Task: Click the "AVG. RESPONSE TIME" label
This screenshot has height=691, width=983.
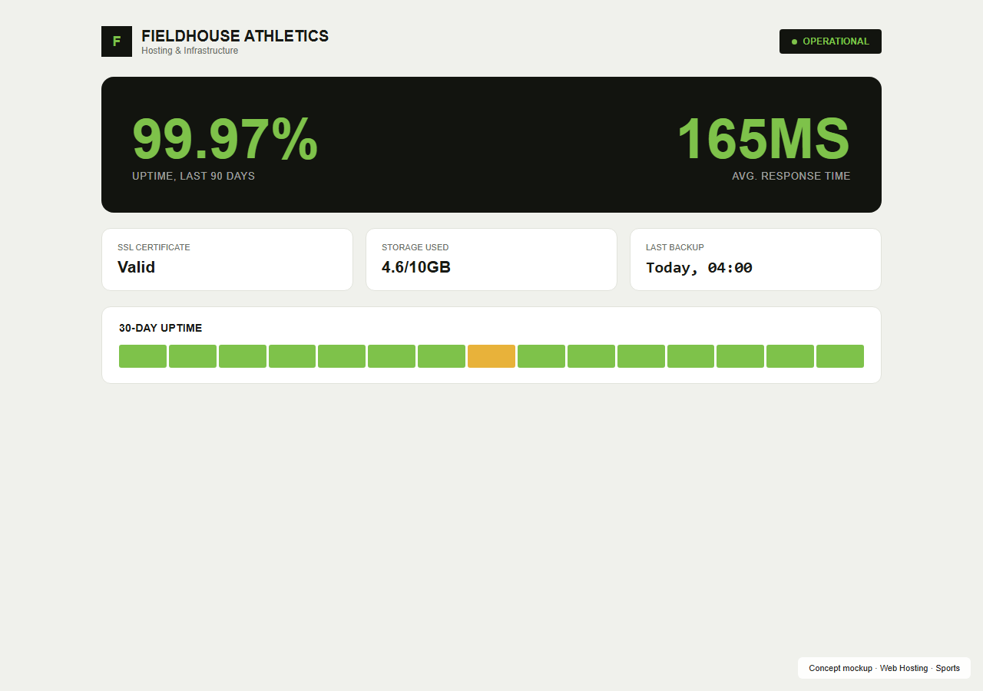Action: 791,176
